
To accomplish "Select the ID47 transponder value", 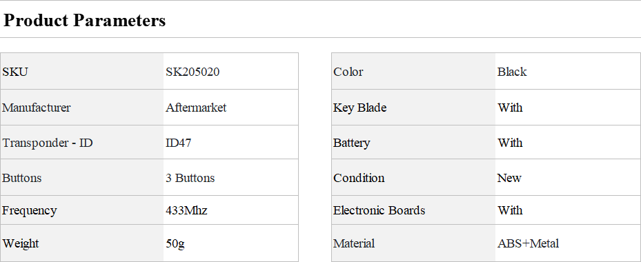I will (x=178, y=143).
